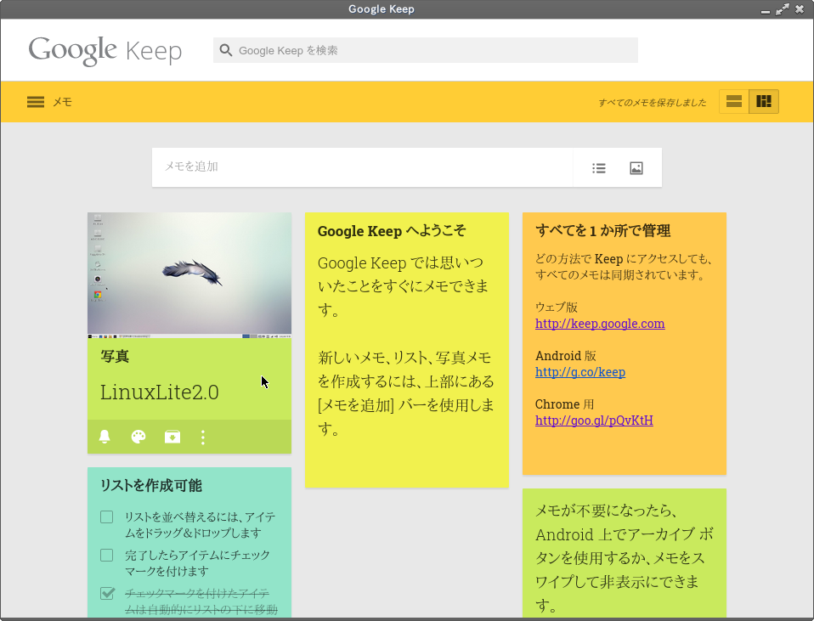Screen dimensions: 814x621
Task: Click the Google Keep logo
Action: pyautogui.click(x=105, y=50)
